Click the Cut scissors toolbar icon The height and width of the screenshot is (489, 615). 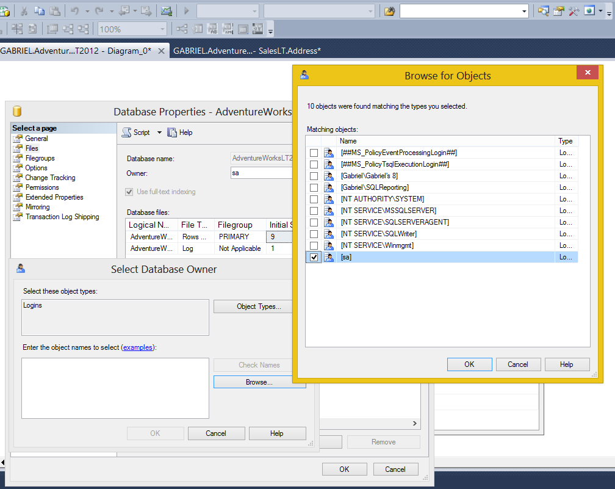(x=24, y=11)
